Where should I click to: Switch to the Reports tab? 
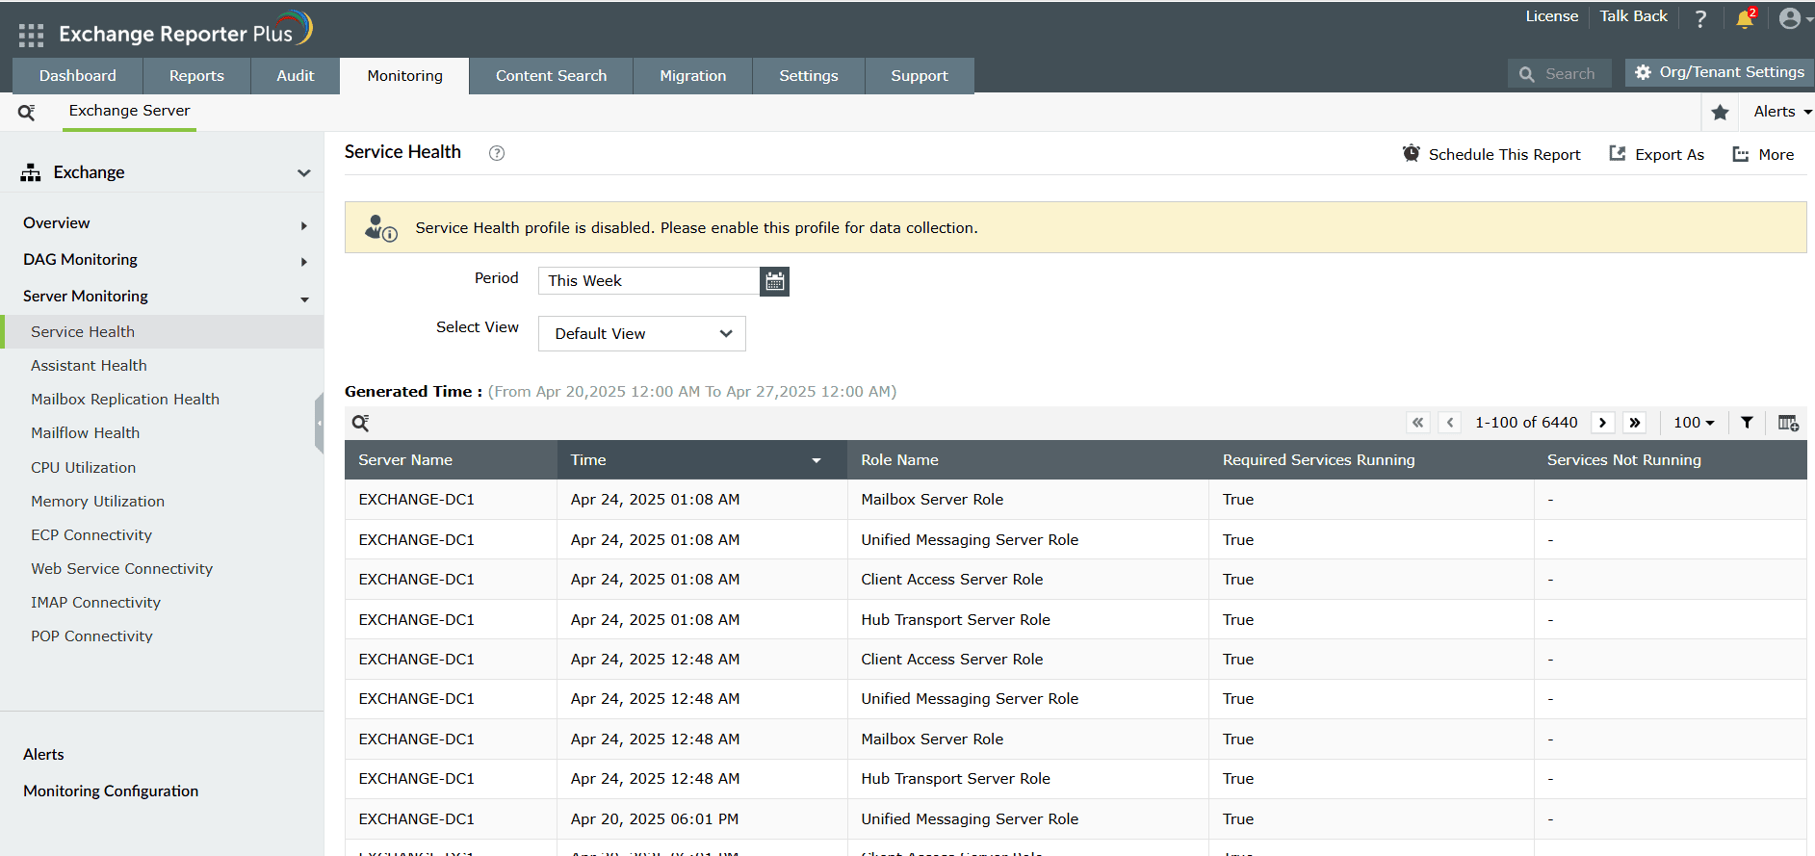pos(196,76)
